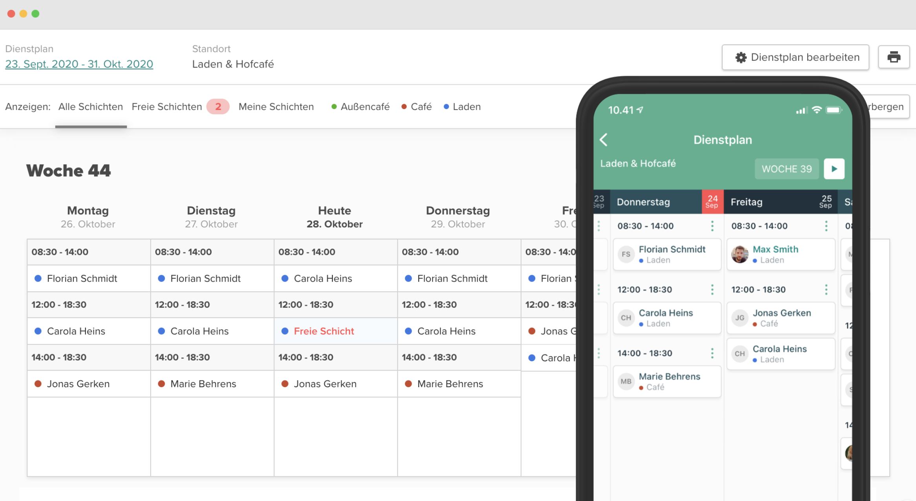Click the red 24 Sep date marker
The height and width of the screenshot is (501, 916).
pos(712,202)
